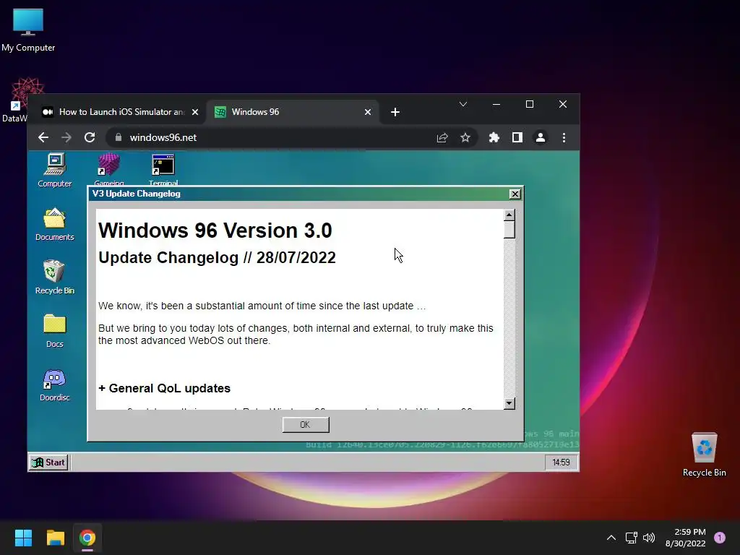This screenshot has height=555, width=740.
Task: Open the volume control in system tray
Action: click(649, 538)
